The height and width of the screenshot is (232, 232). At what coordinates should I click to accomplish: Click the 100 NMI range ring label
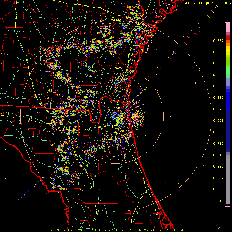coord(116,20)
